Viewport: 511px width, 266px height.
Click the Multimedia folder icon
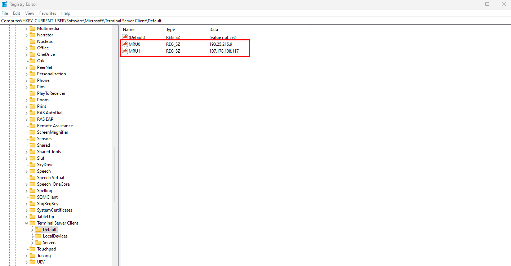click(32, 28)
